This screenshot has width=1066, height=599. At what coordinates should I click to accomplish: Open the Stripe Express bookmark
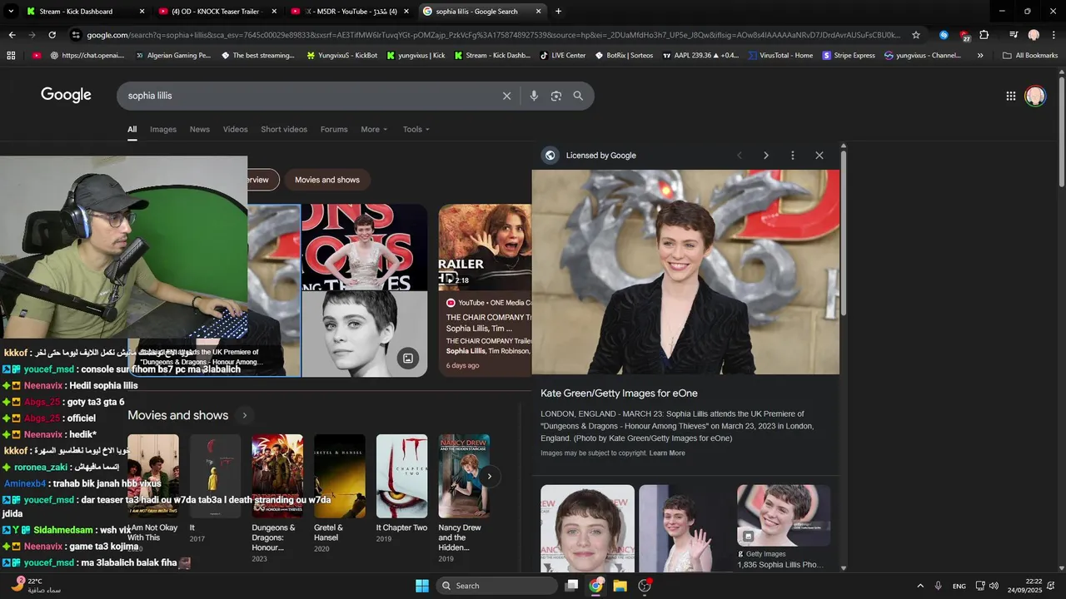pyautogui.click(x=849, y=56)
